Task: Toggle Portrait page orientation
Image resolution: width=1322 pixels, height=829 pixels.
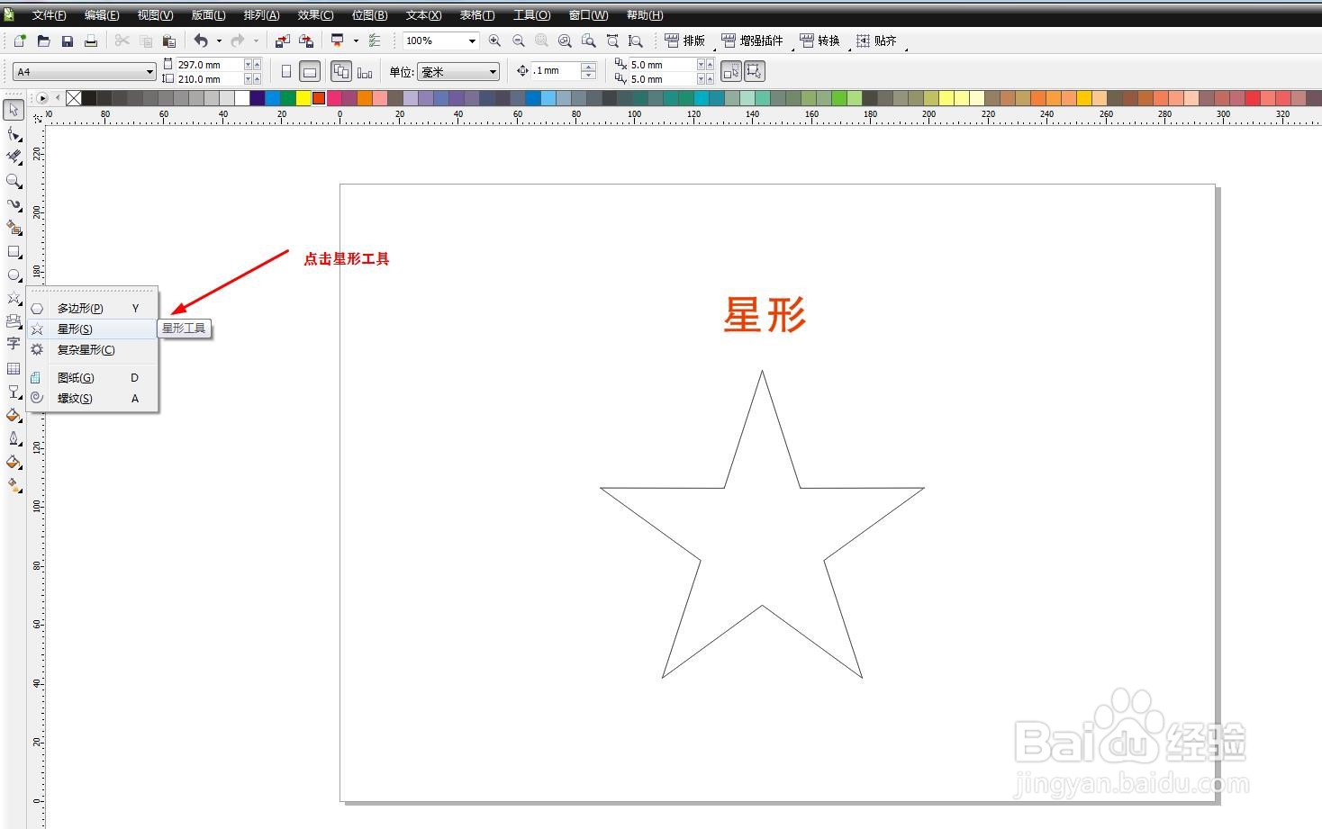Action: point(286,71)
